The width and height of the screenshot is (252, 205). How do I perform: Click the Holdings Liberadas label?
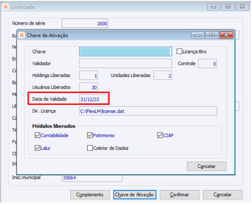pos(51,75)
